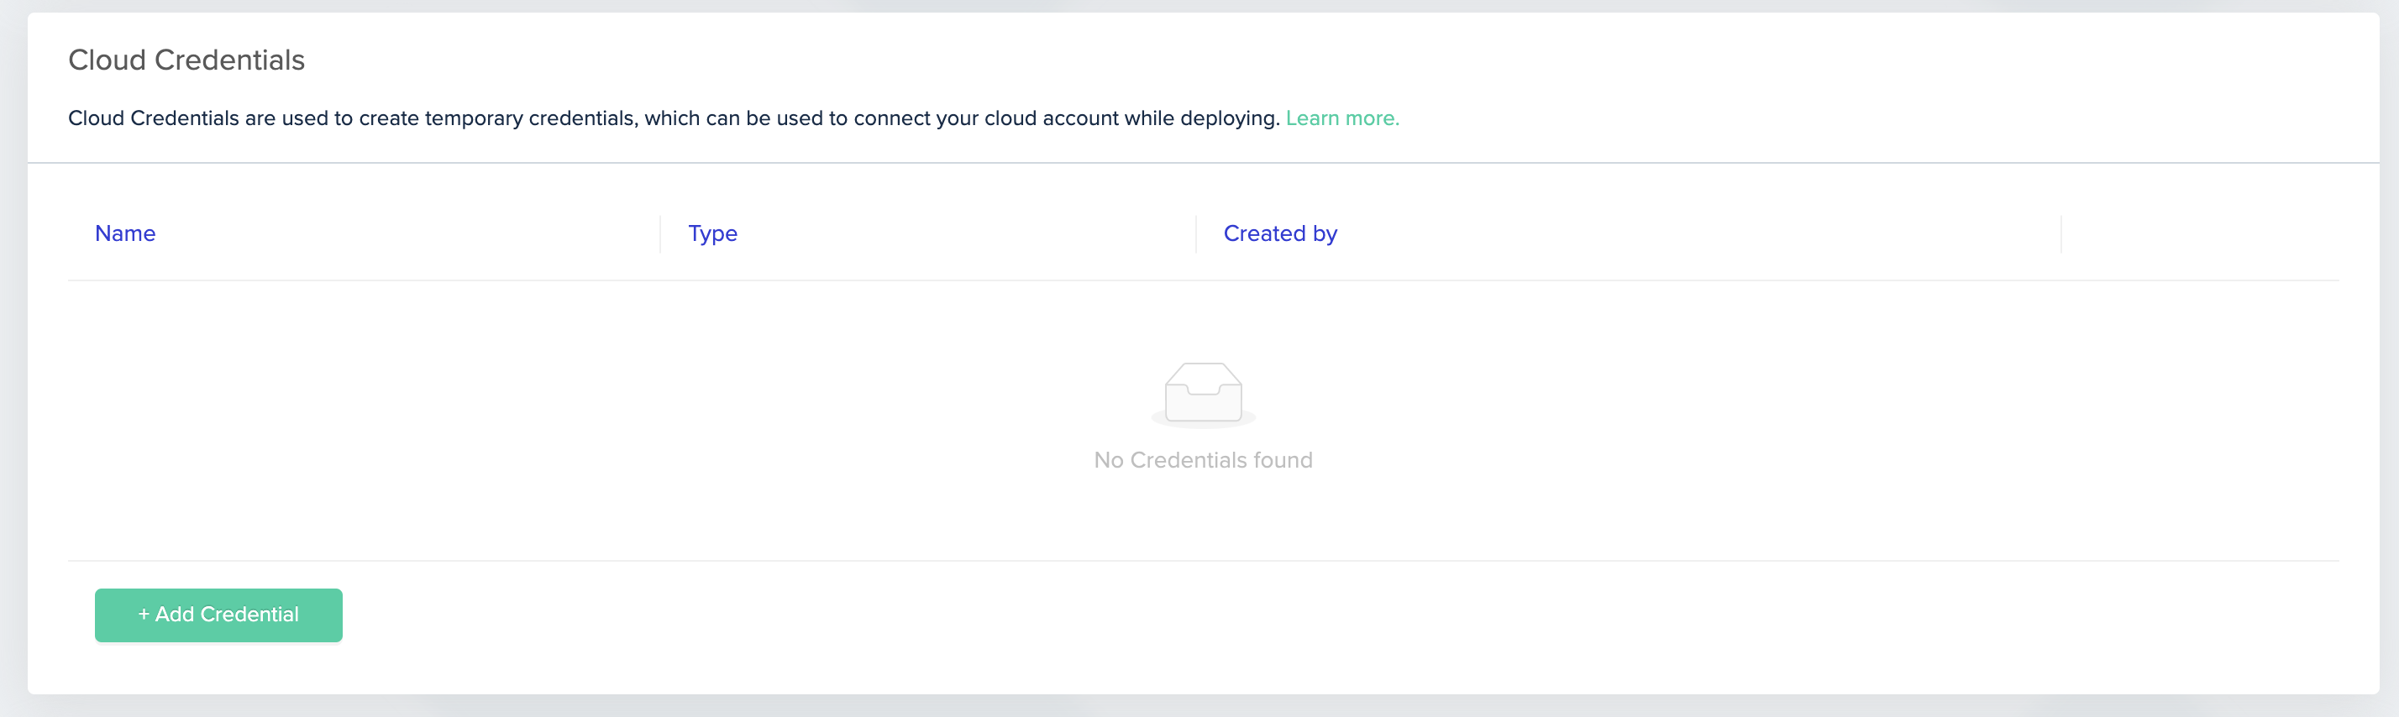Click the Cloud Credentials description sentence
Image resolution: width=2399 pixels, height=717 pixels.
674,118
